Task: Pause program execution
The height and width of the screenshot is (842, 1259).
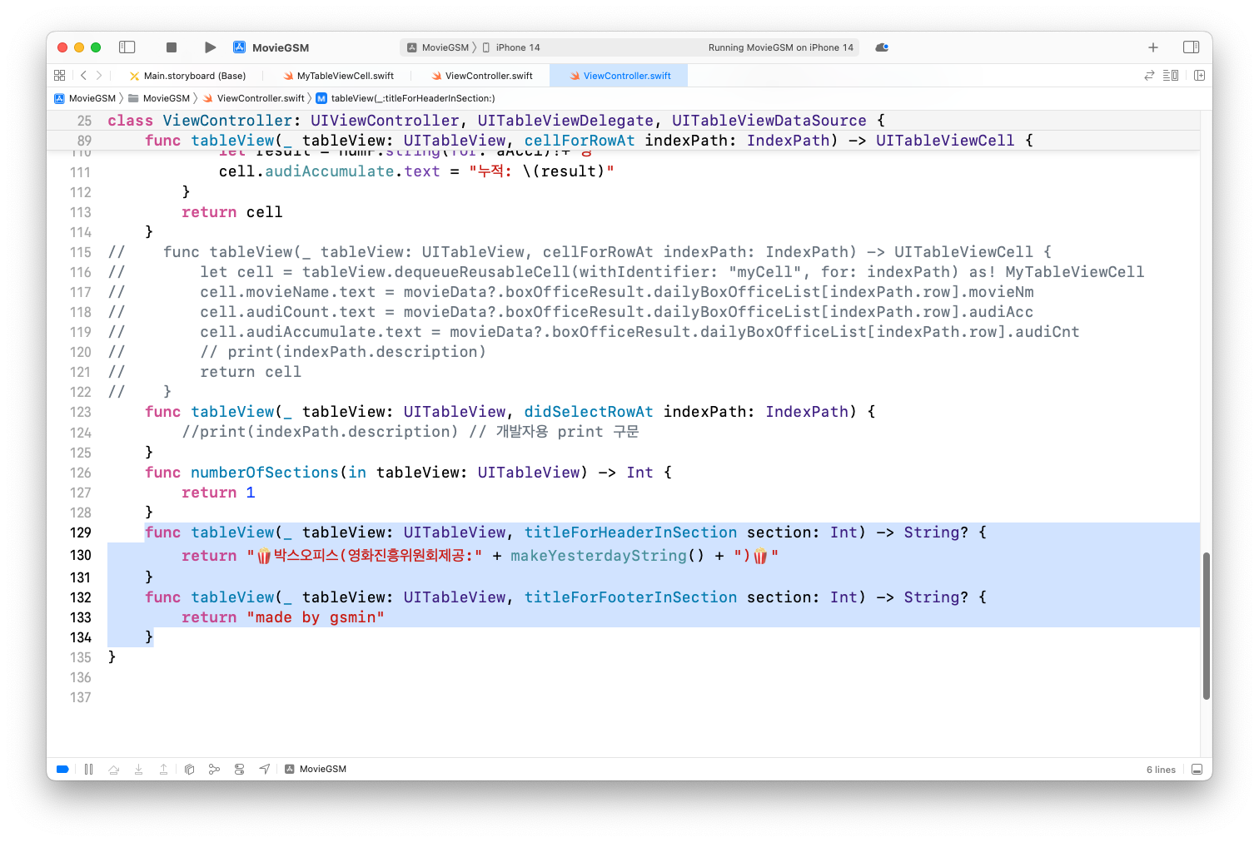Action: [x=88, y=769]
